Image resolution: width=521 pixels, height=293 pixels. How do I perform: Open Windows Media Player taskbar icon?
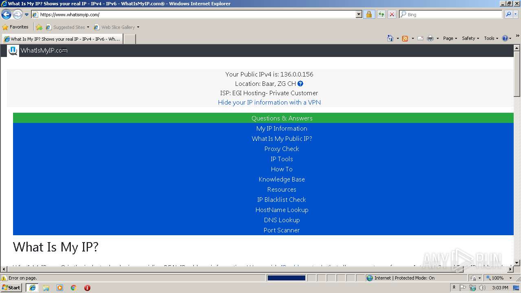pos(60,288)
